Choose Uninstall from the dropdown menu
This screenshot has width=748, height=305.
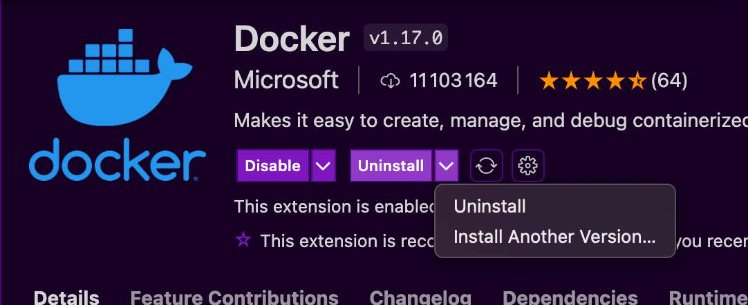point(489,206)
